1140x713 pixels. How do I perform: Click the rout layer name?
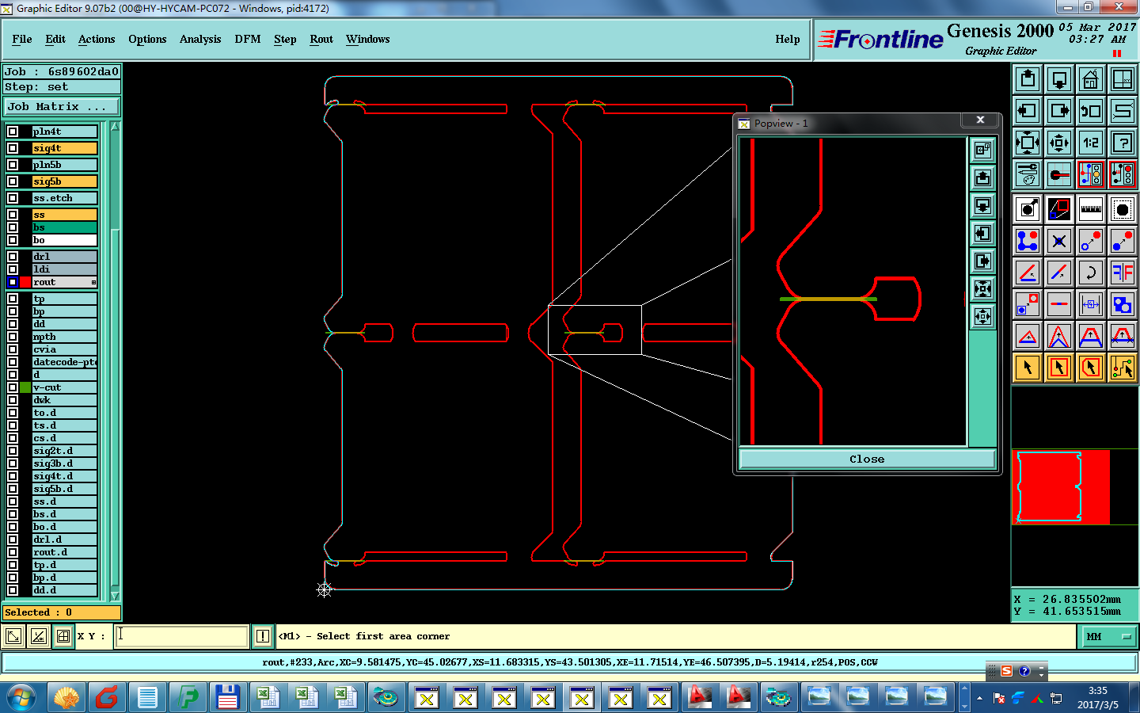coord(64,282)
